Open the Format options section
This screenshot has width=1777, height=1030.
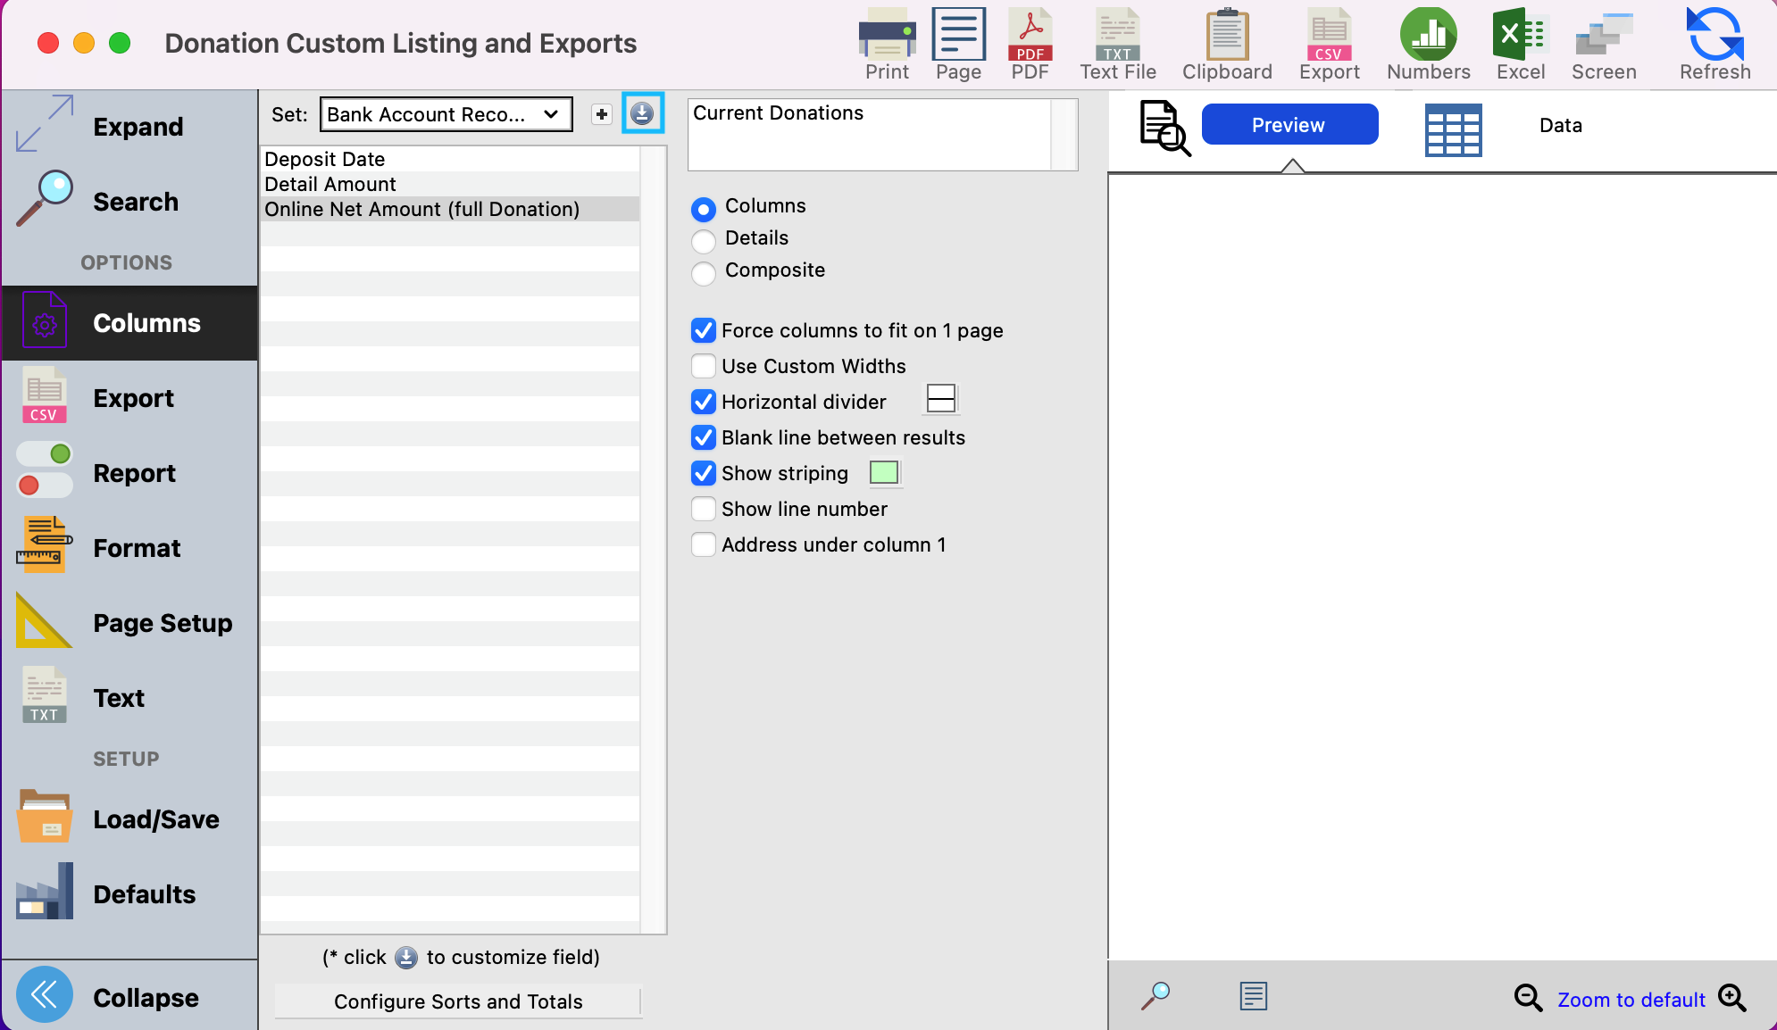[136, 548]
